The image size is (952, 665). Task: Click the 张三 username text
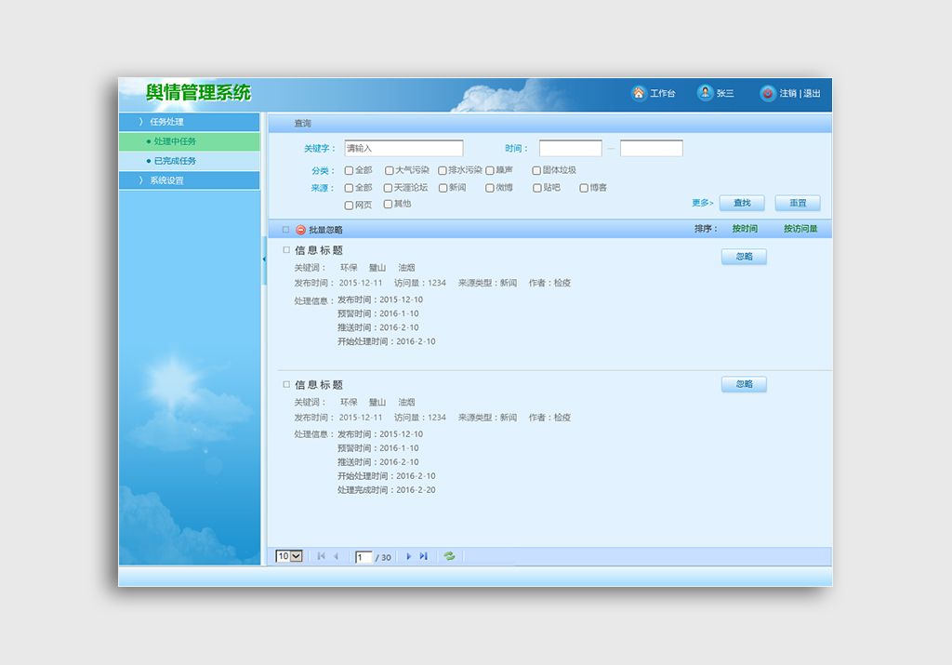point(725,94)
